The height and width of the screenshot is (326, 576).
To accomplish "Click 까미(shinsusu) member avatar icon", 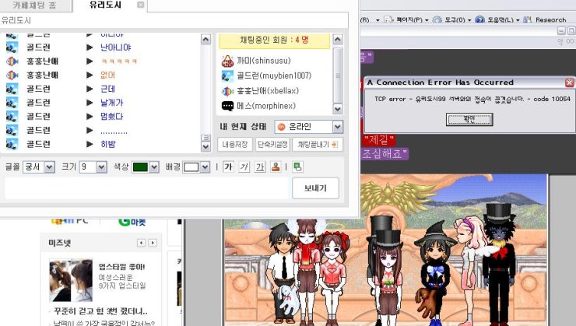I will coord(227,61).
